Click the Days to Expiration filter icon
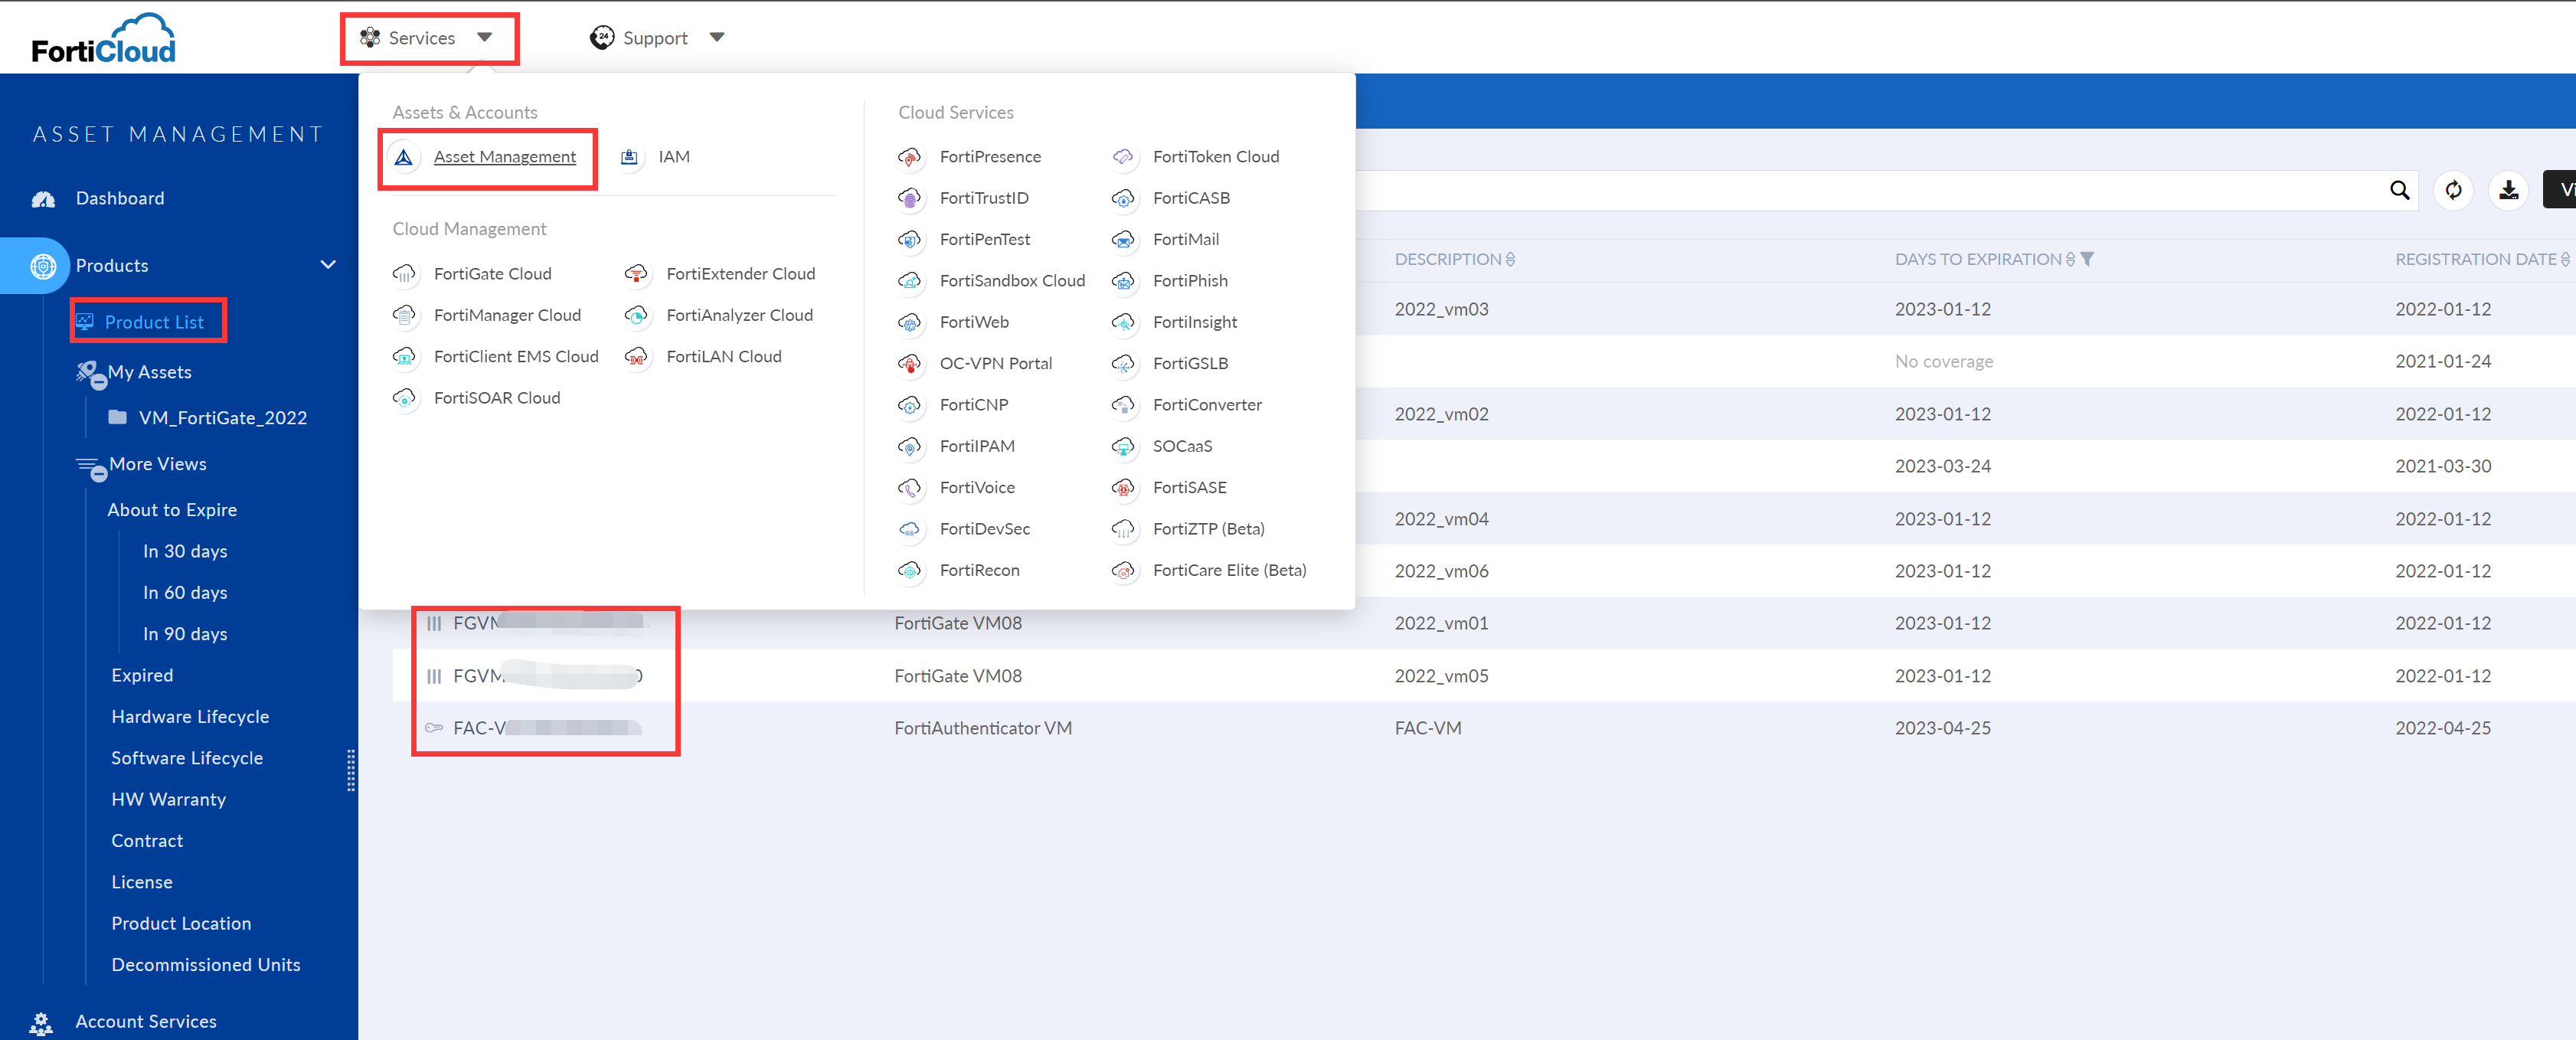Image resolution: width=2576 pixels, height=1040 pixels. coord(2087,259)
